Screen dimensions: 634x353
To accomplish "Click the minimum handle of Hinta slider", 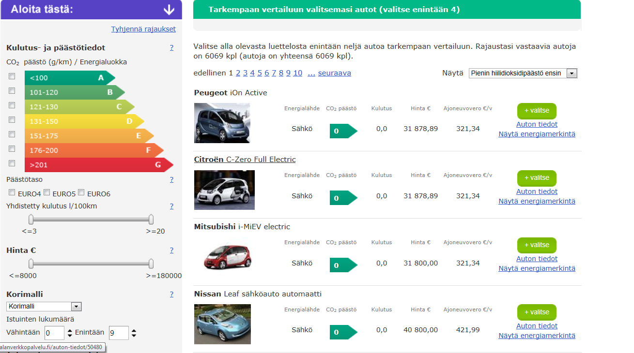I will [31, 264].
